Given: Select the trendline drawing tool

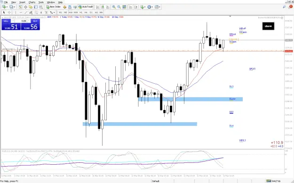Looking at the screenshot, I should tap(26, 13).
